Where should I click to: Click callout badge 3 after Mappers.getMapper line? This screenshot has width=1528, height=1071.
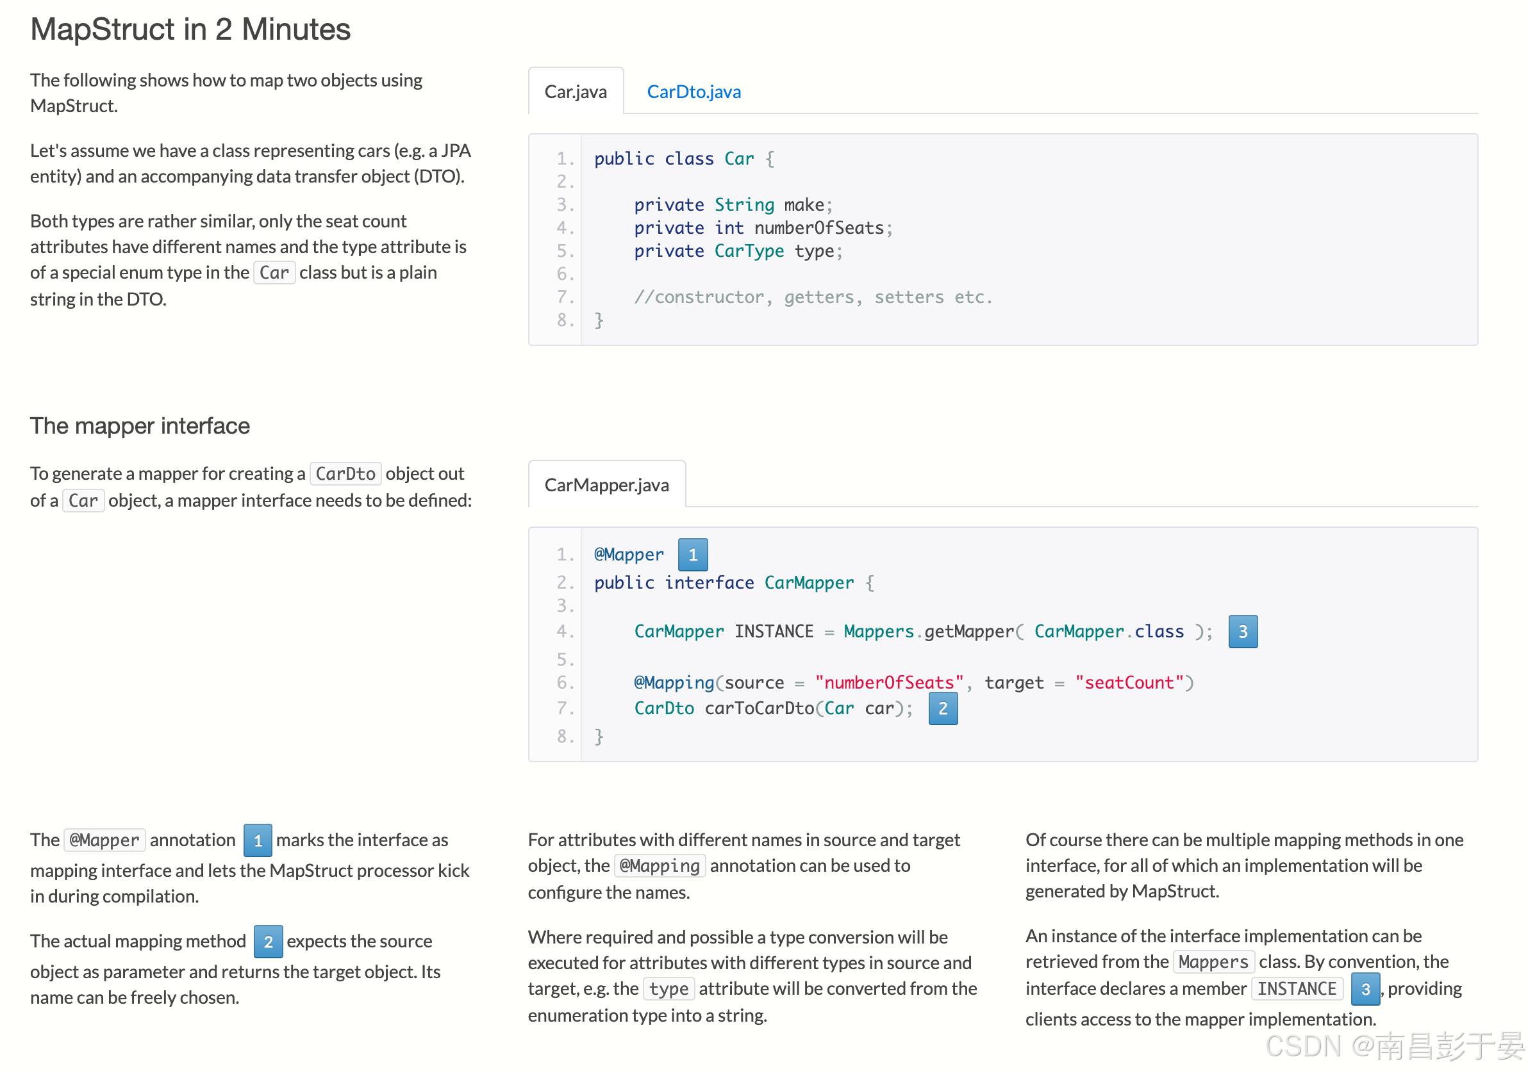coord(1243,632)
